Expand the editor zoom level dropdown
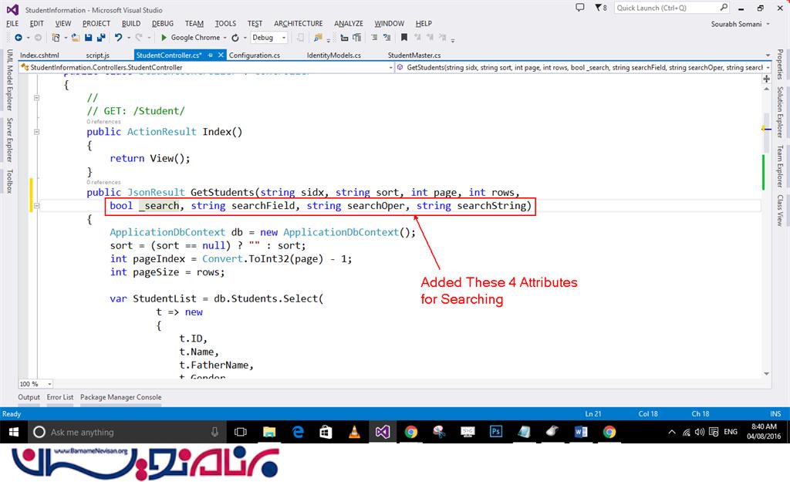 [50, 383]
